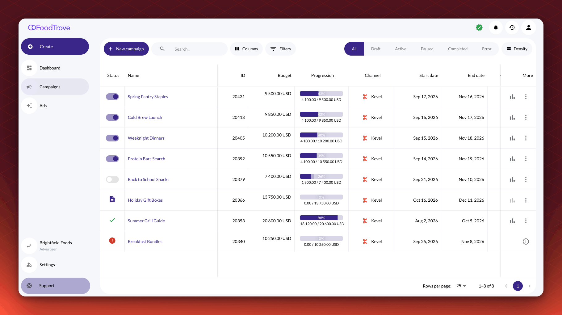Click the Spring Pantry Staples progress bar
This screenshot has height=315, width=562.
pyautogui.click(x=321, y=94)
